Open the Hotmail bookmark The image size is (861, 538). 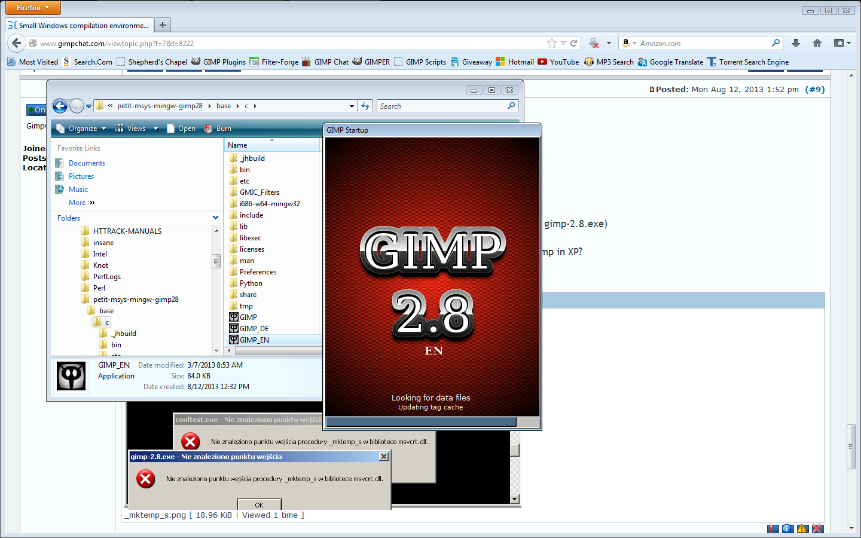click(x=514, y=62)
